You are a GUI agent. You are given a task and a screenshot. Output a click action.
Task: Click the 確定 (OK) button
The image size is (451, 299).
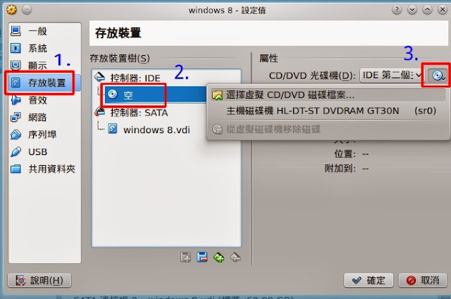coord(369,280)
